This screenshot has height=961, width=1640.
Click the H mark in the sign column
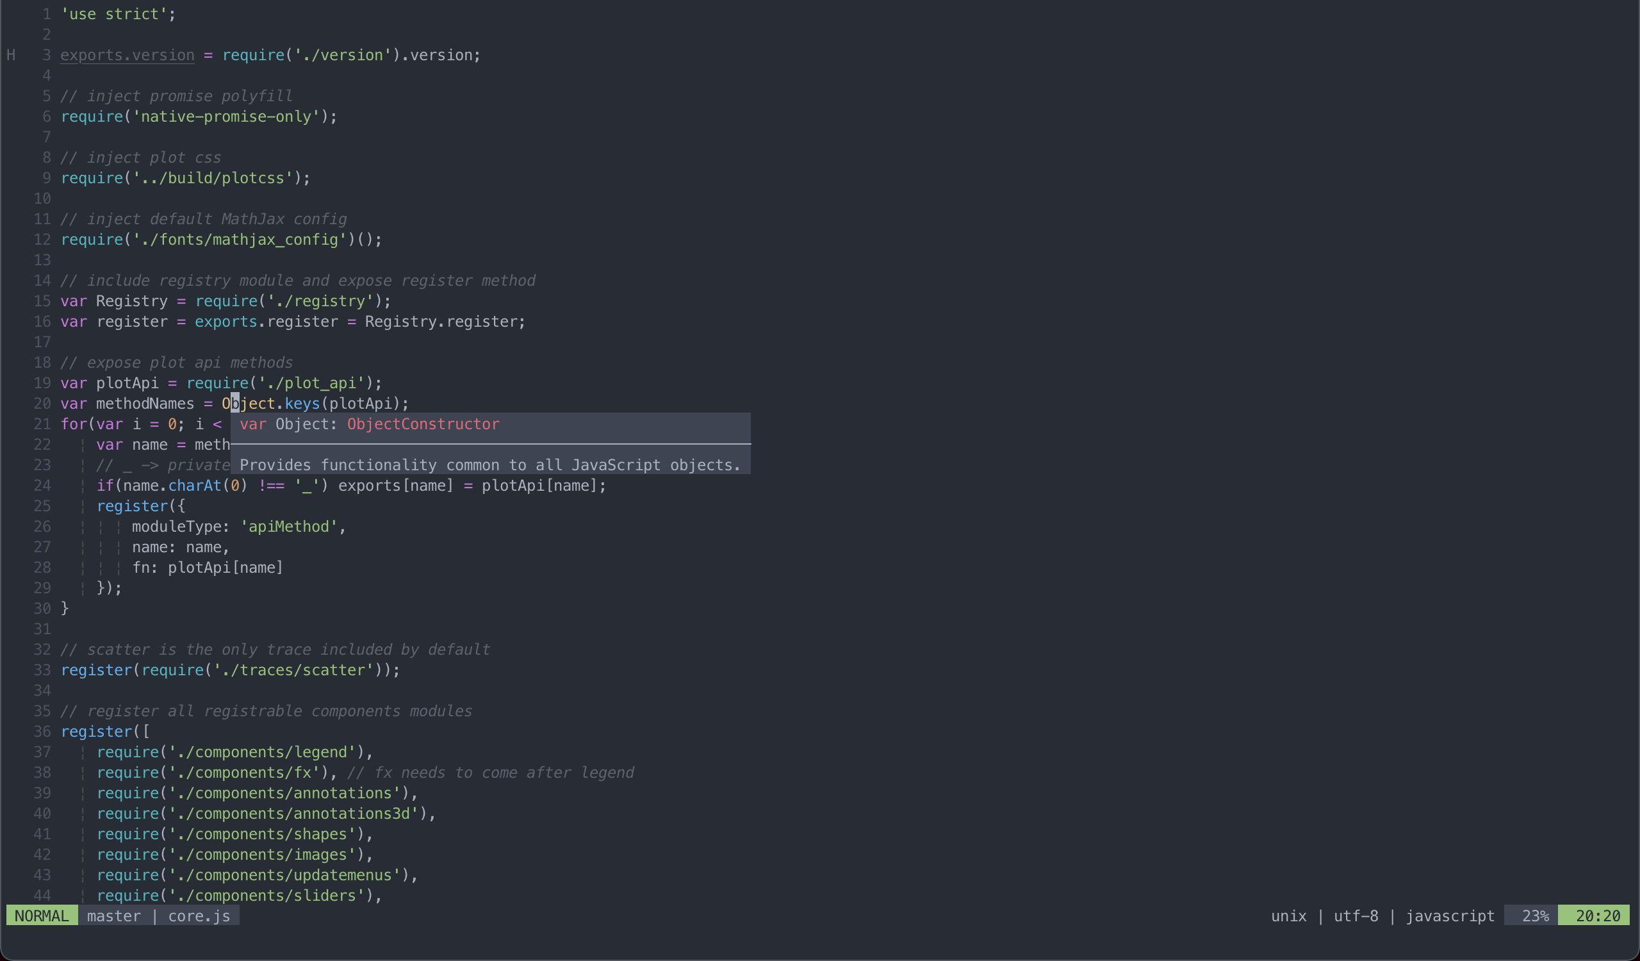pyautogui.click(x=10, y=54)
